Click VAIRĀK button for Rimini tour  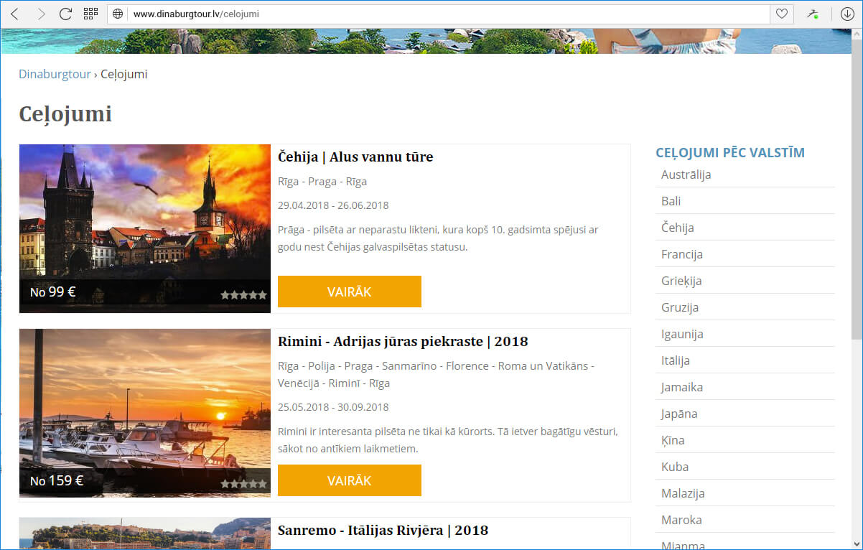tap(349, 480)
